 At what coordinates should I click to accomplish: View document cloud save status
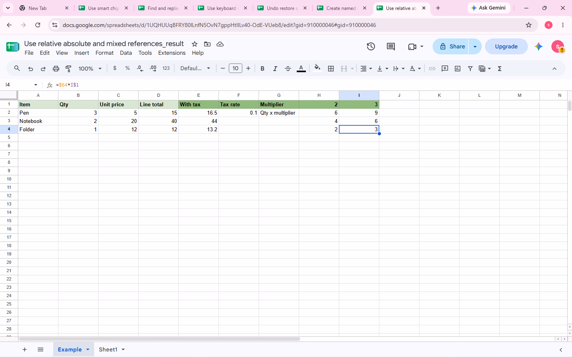pos(220,44)
